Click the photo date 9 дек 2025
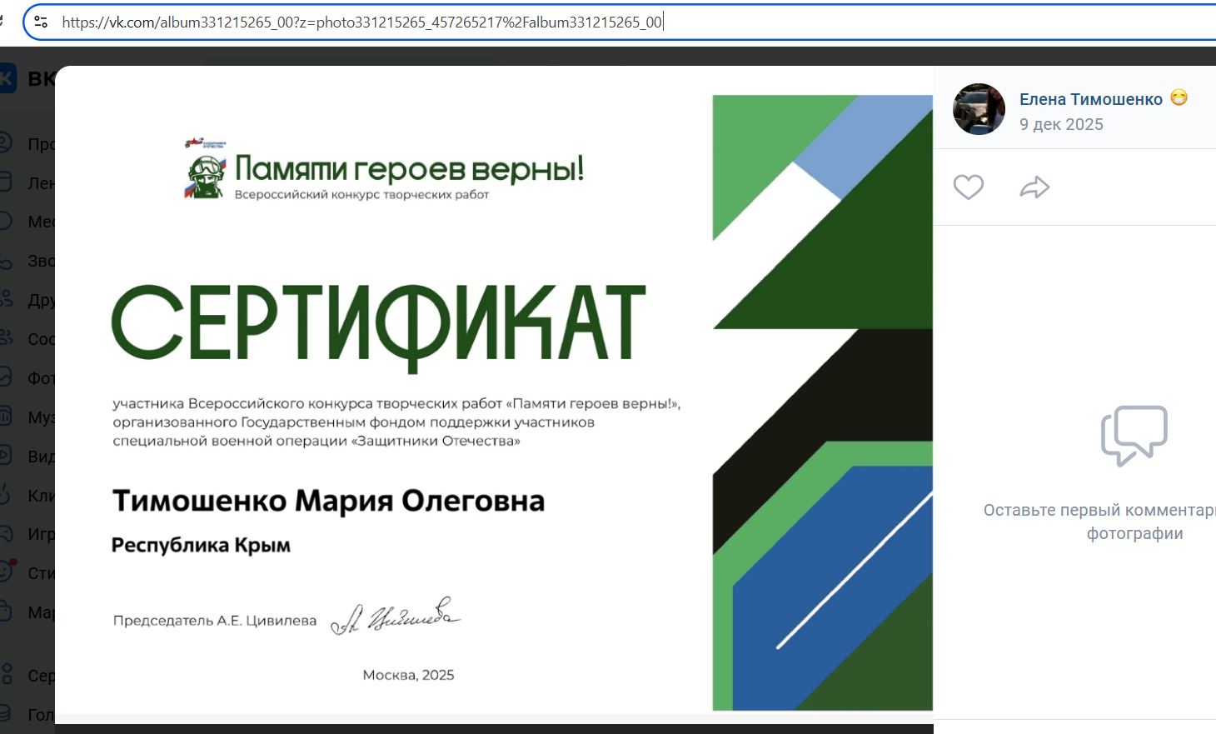The width and height of the screenshot is (1216, 734). click(1061, 125)
